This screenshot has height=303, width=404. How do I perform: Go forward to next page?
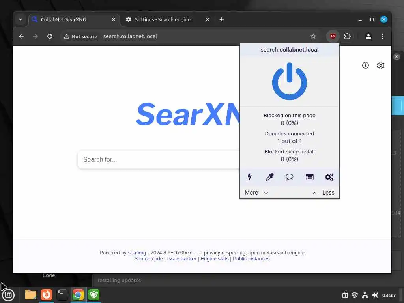(x=36, y=36)
